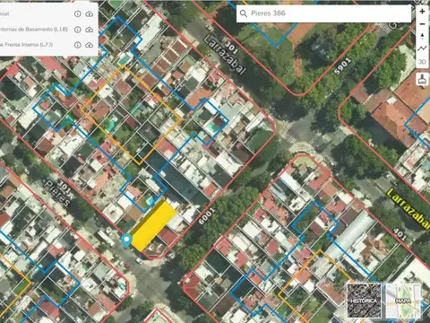
Task: Activate the line measurement tool
Action: 422,48
